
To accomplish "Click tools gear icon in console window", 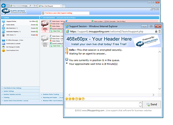I will (158, 6).
